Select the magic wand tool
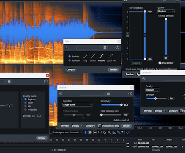 pyautogui.click(x=109, y=132)
